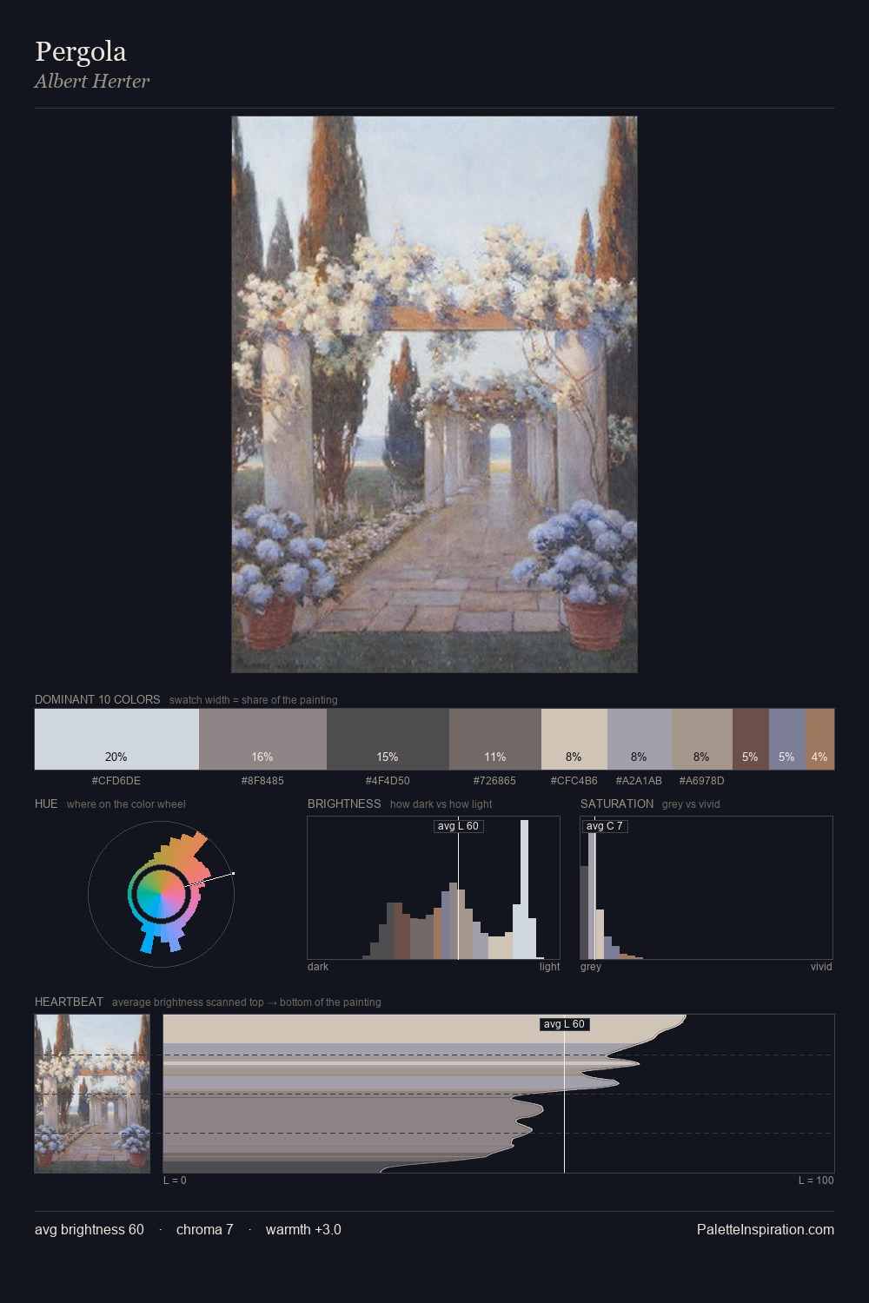Click the 'HUE' section heading
Viewport: 869px width, 1303px height.
(46, 804)
